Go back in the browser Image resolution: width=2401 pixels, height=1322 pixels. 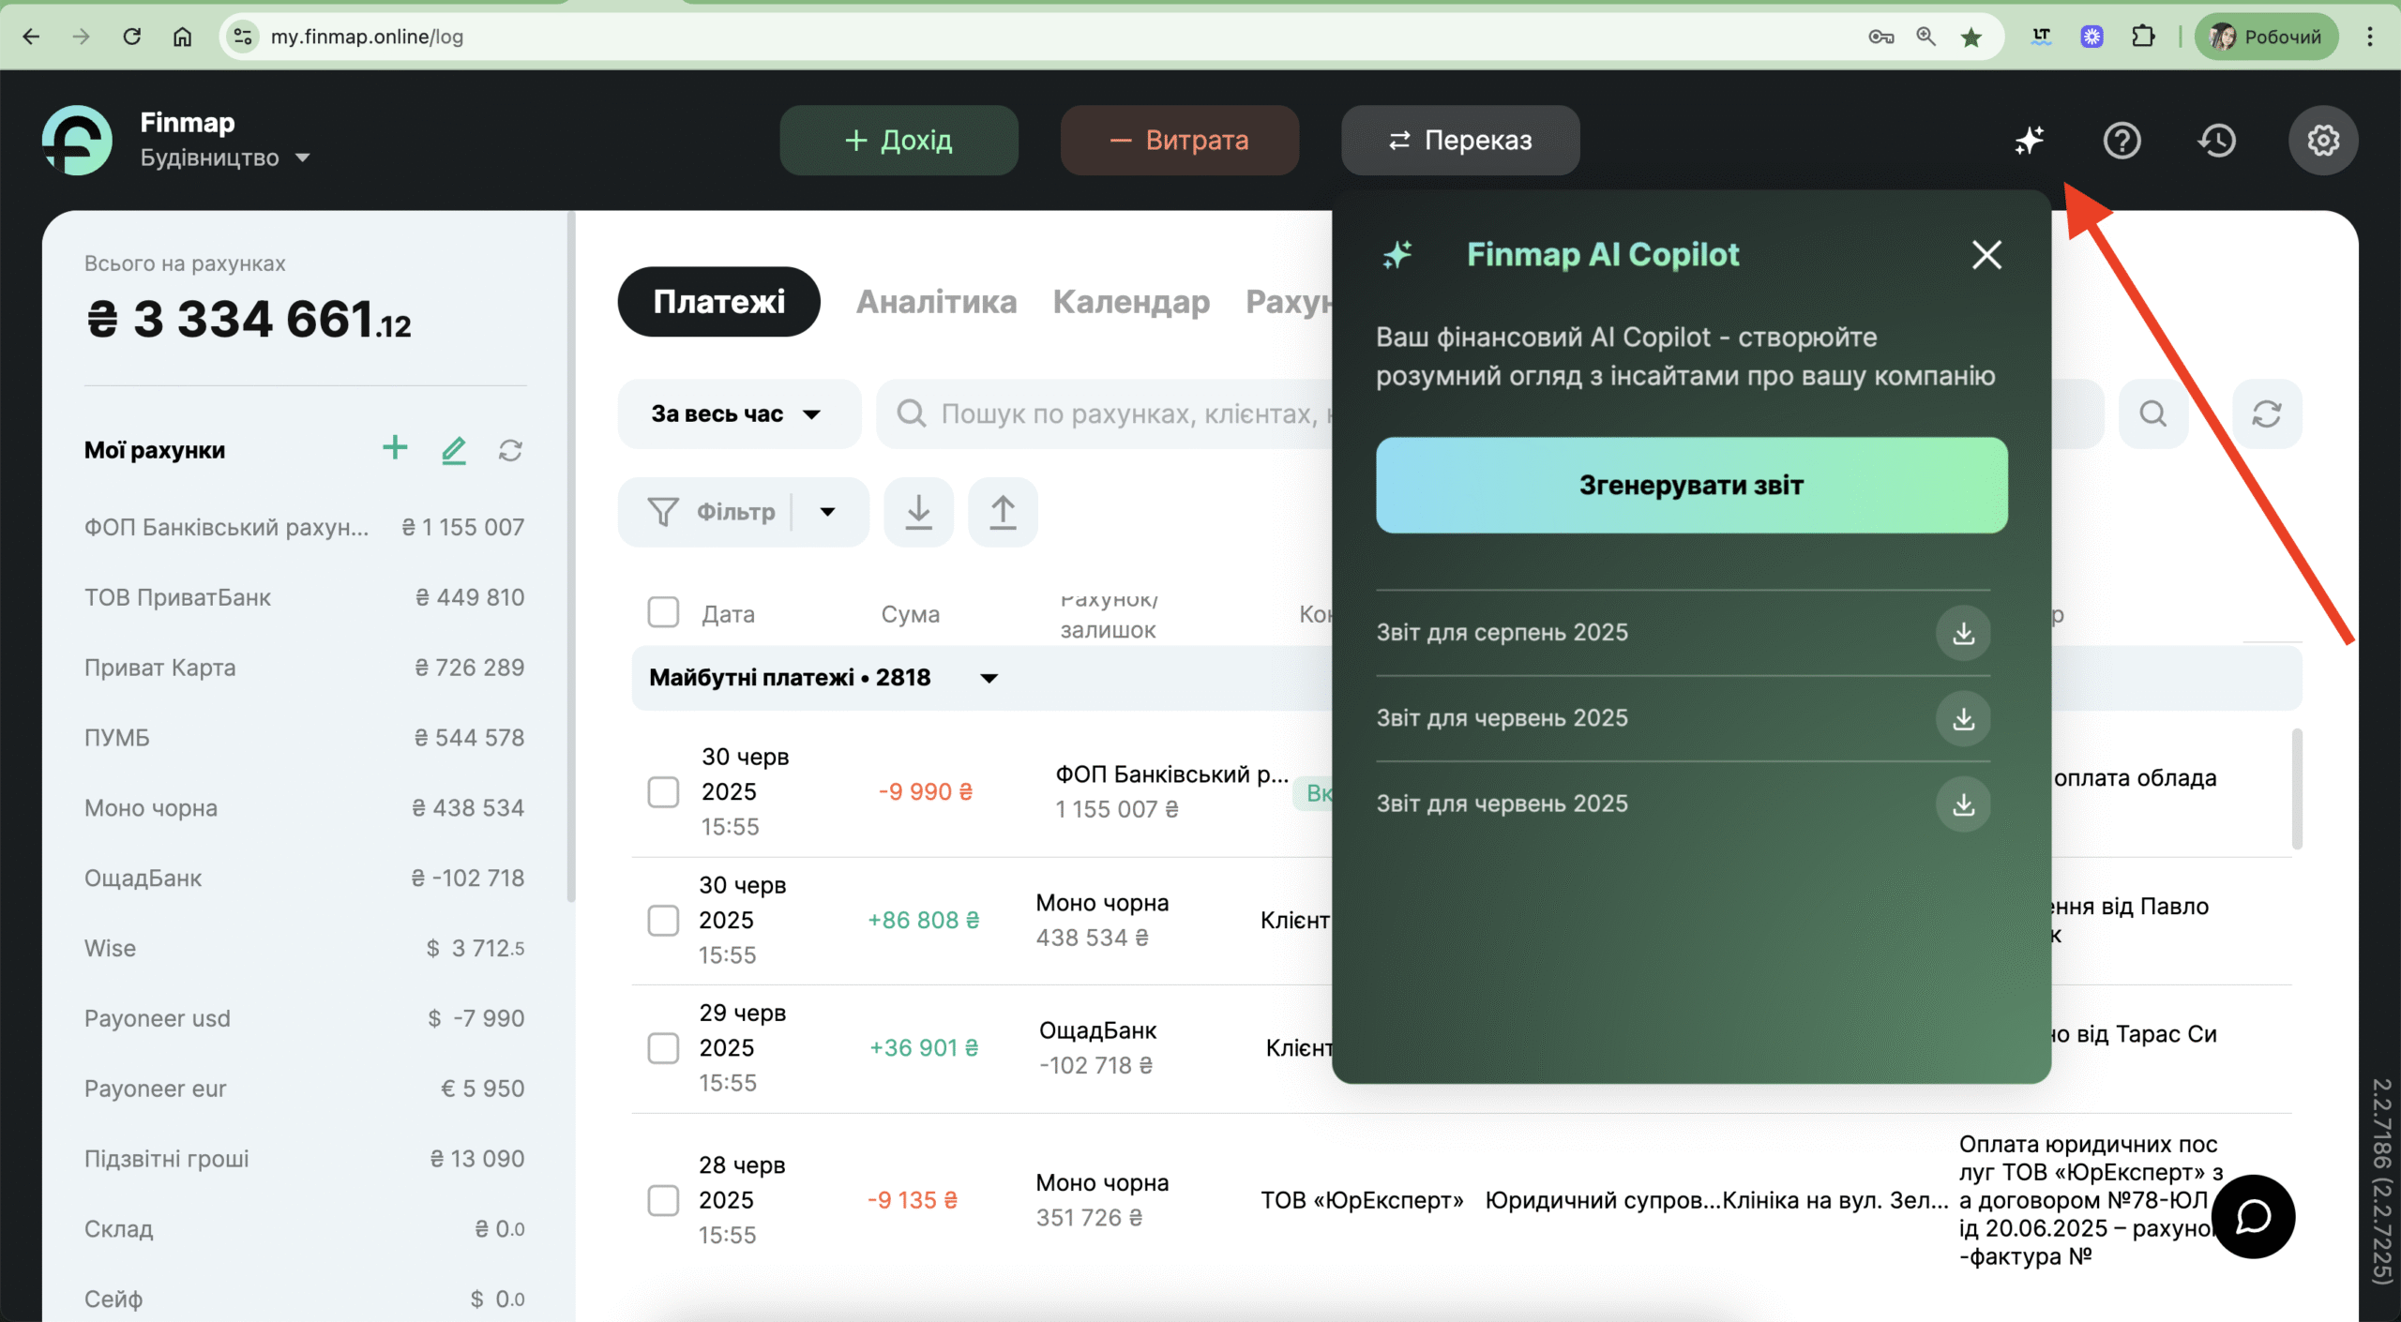31,37
